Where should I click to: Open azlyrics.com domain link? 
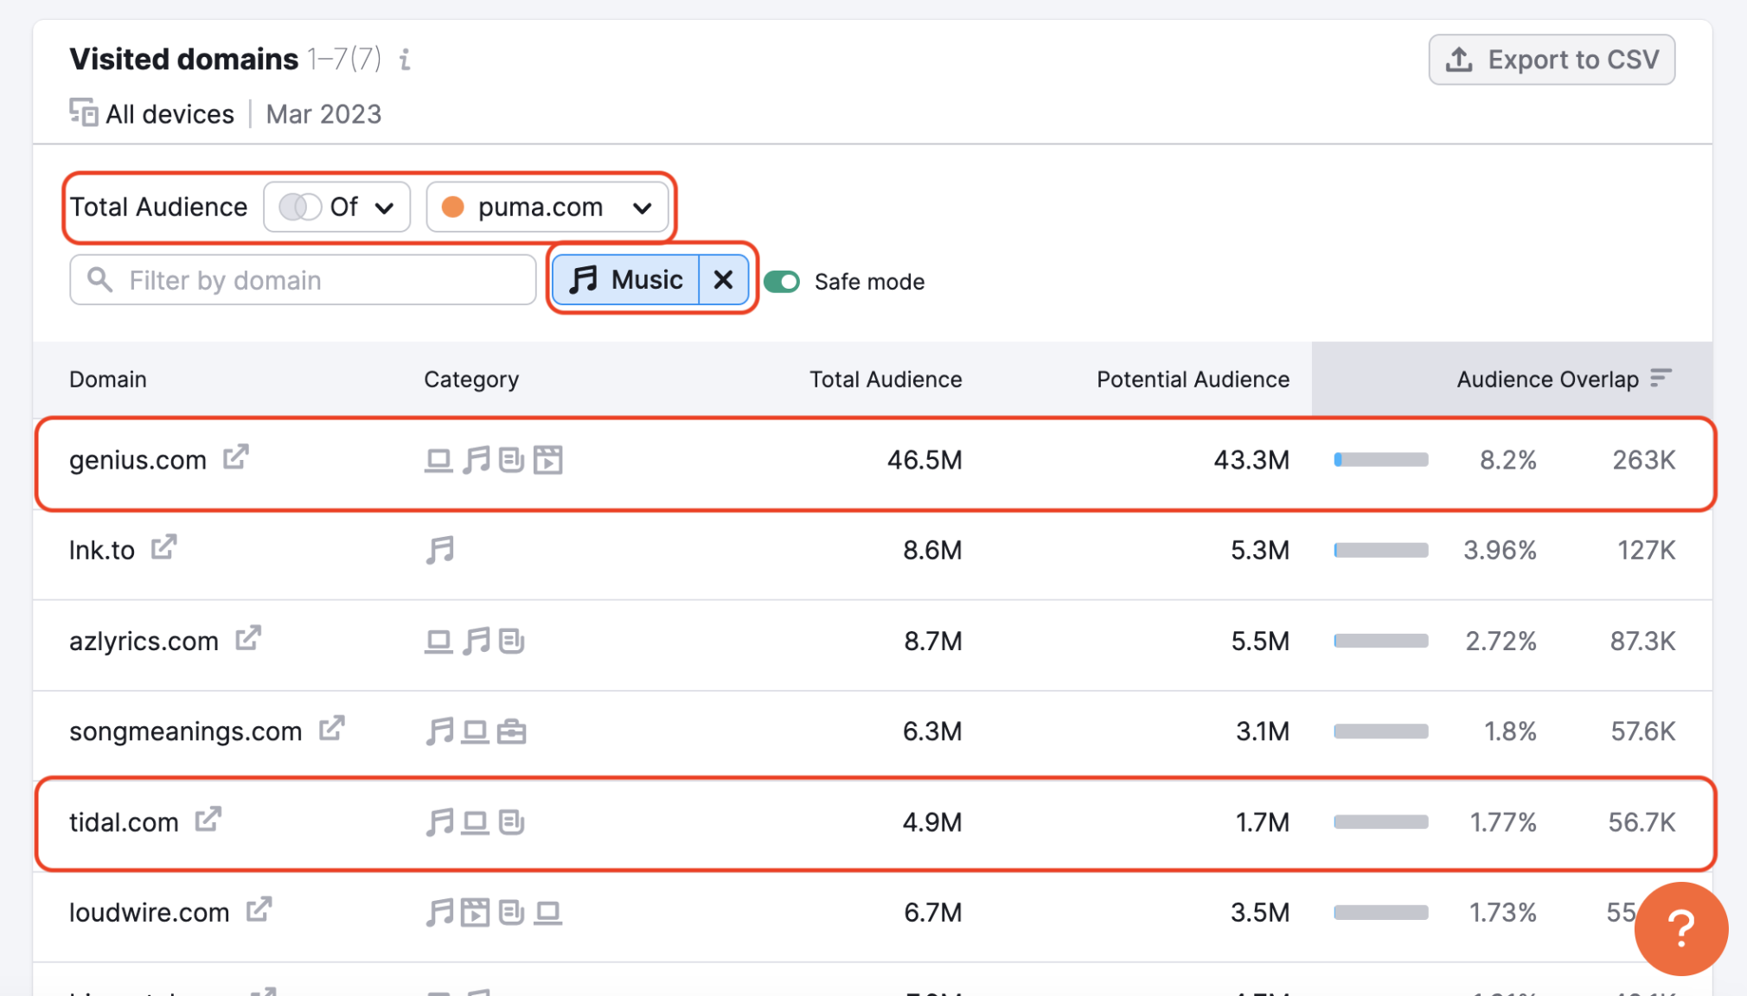[x=144, y=641]
